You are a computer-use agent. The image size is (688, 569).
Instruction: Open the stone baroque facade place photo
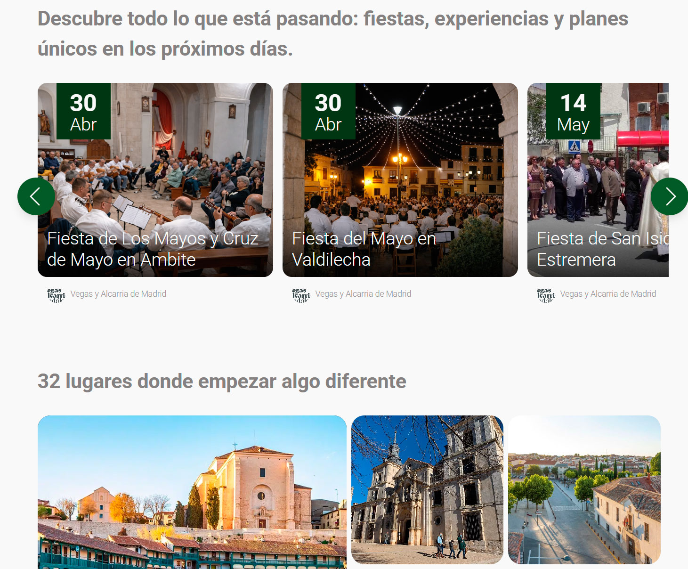427,490
